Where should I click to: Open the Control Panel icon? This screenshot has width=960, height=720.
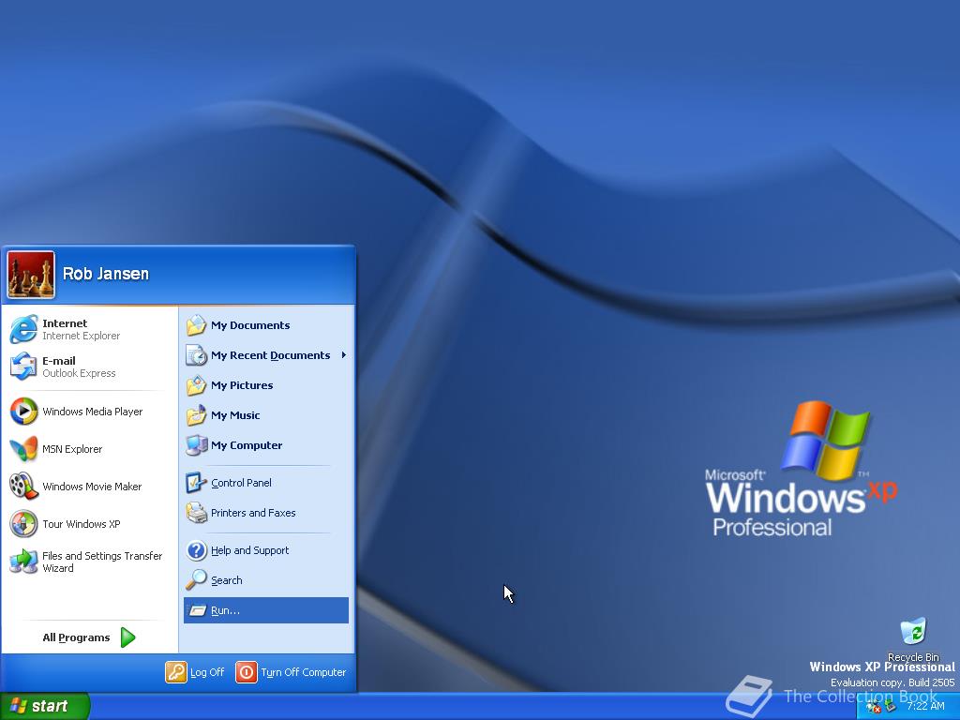click(x=197, y=483)
